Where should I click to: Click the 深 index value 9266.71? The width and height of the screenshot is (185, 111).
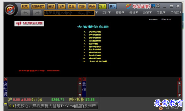click(57, 99)
